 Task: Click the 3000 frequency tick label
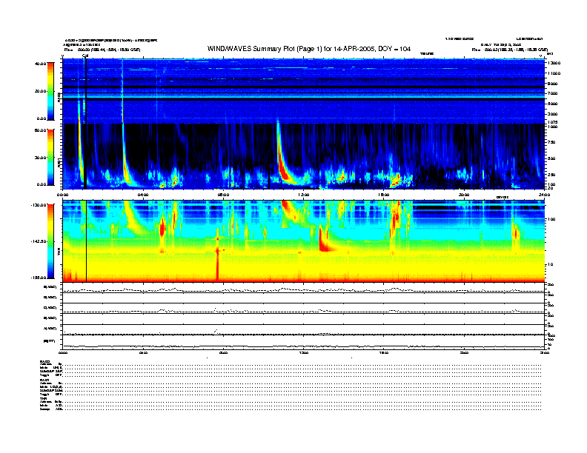[x=553, y=114]
